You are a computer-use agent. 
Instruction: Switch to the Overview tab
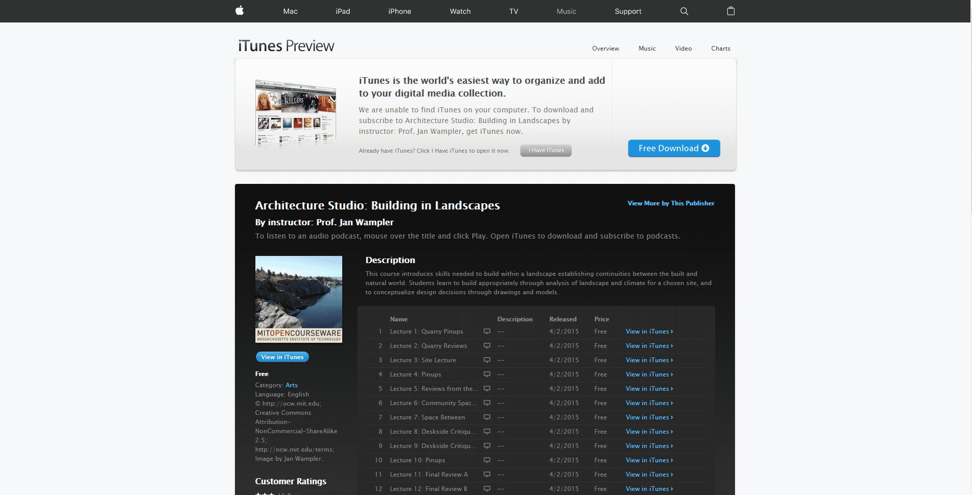(x=605, y=49)
